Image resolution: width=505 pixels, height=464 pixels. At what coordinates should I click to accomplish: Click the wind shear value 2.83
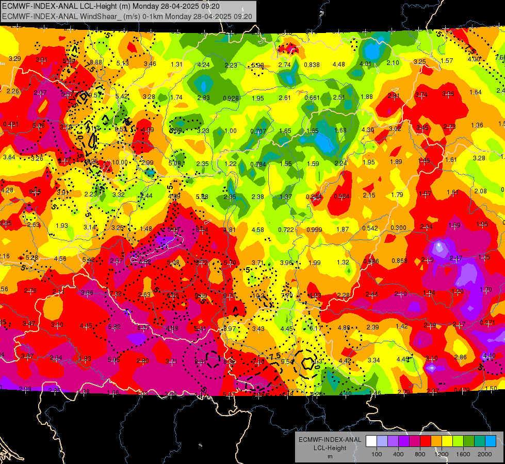click(x=204, y=98)
